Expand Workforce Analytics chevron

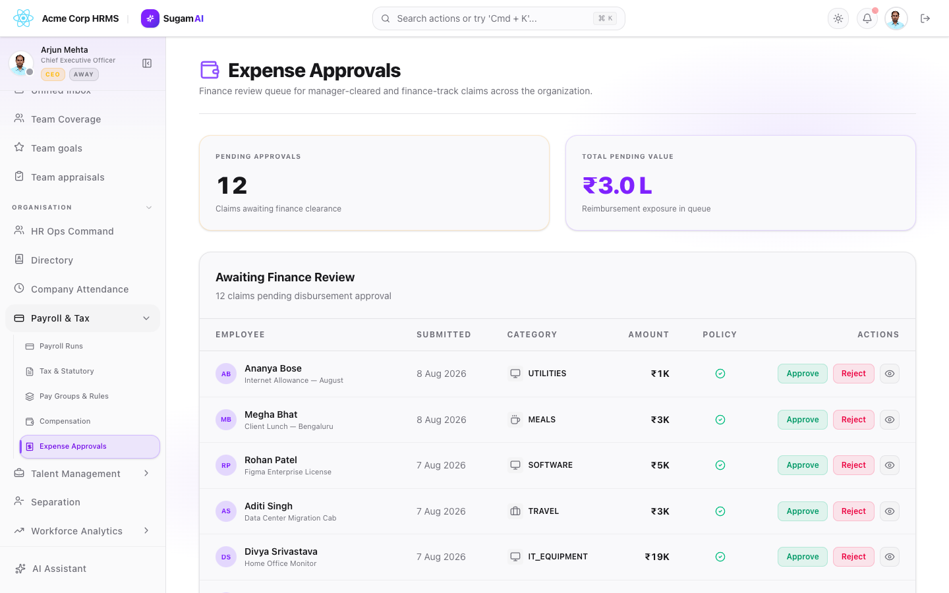tap(146, 530)
